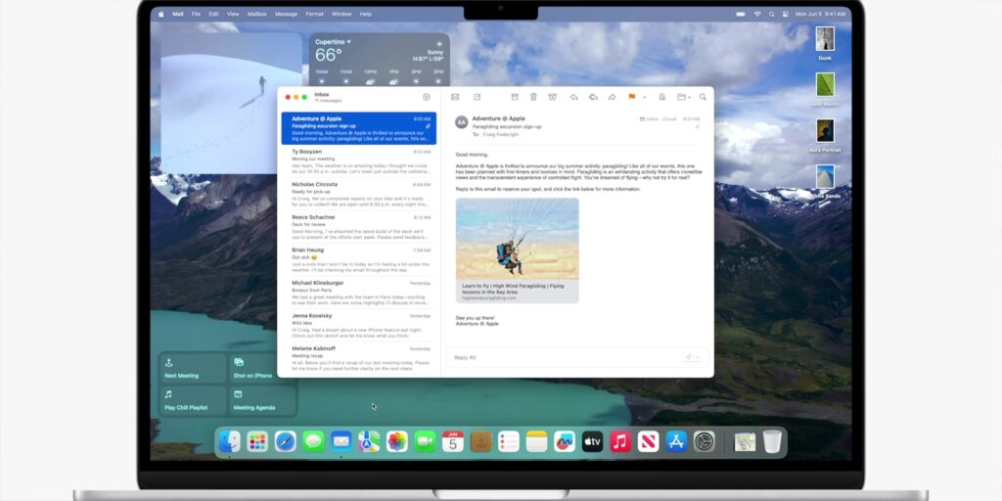
Task: Click the Get Mail envelope icon
Action: (455, 97)
